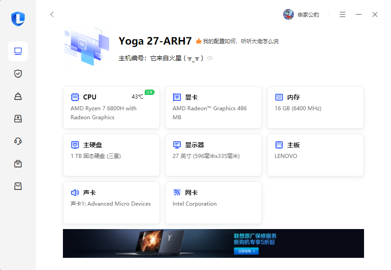Screen dimensions: 391x270
Task: Click the 主板 motherboard icon
Action: pyautogui.click(x=279, y=144)
